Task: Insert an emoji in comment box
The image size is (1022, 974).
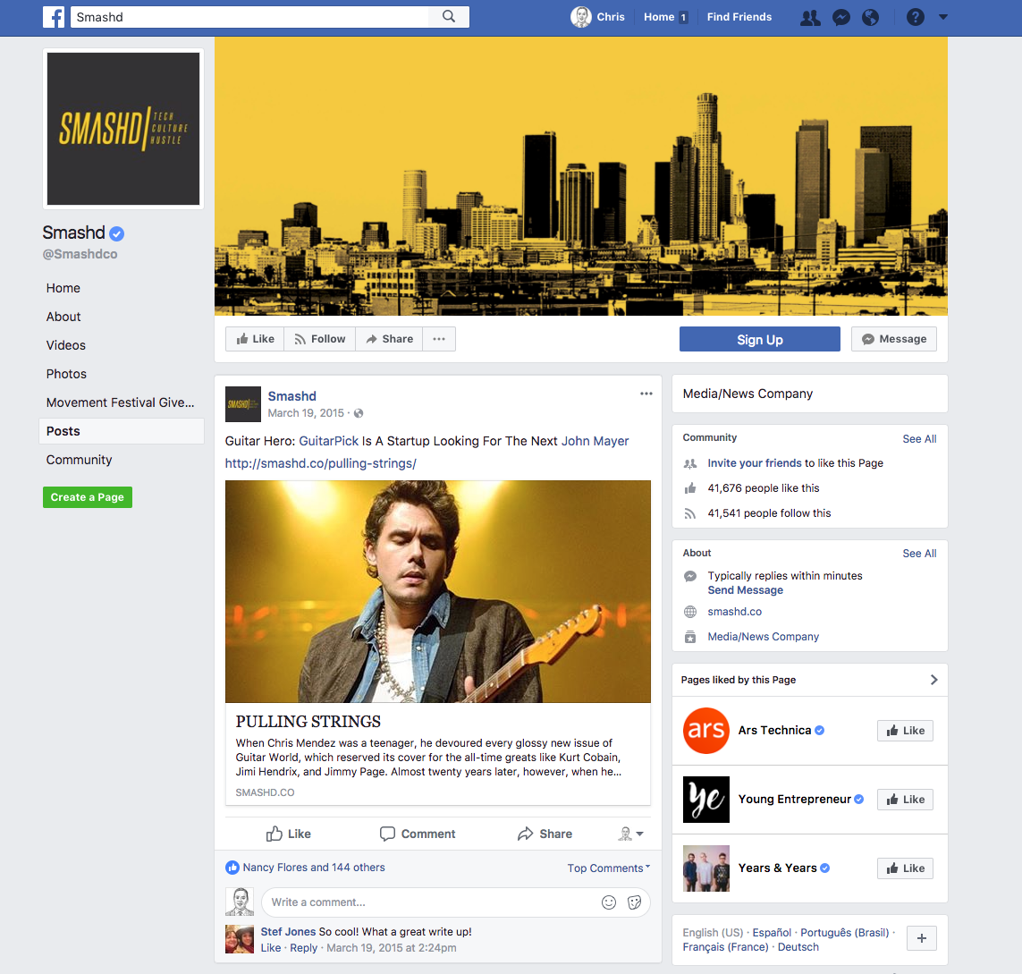Action: point(609,902)
